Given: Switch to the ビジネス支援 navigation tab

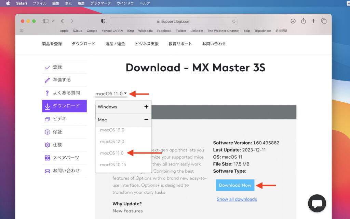Looking at the screenshot, I should (x=146, y=44).
